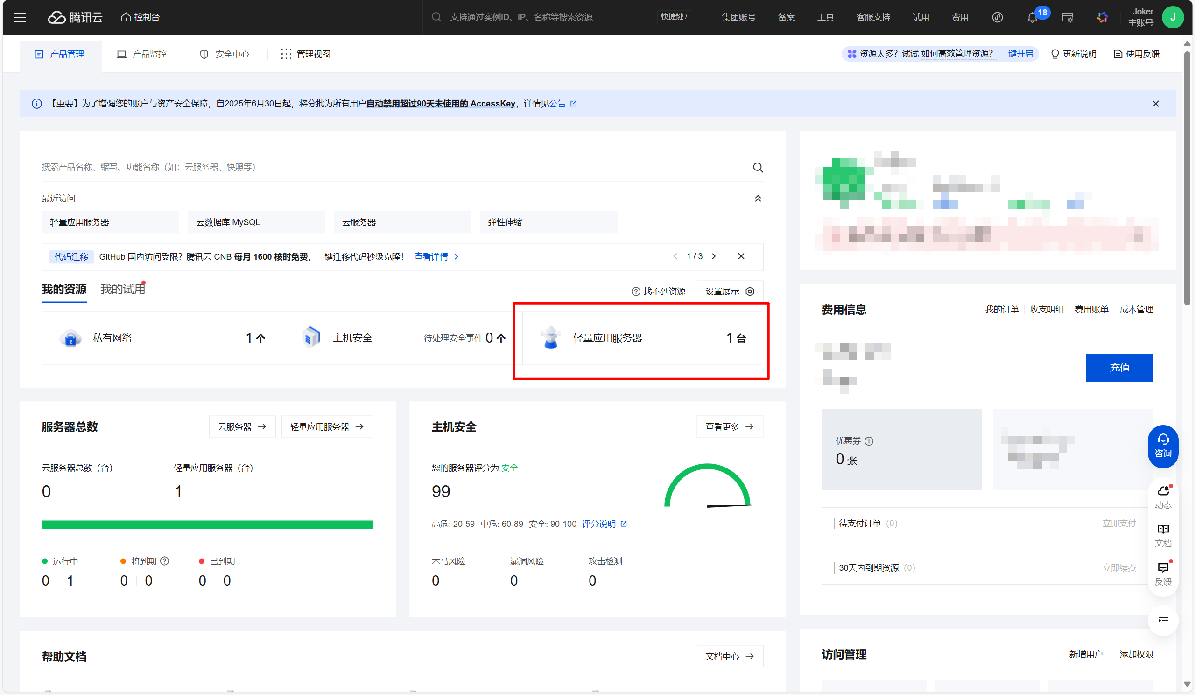Click the product name search field
The image size is (1195, 695).
click(380, 167)
